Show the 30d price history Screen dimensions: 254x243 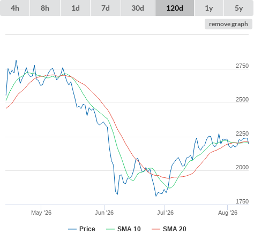(138, 8)
